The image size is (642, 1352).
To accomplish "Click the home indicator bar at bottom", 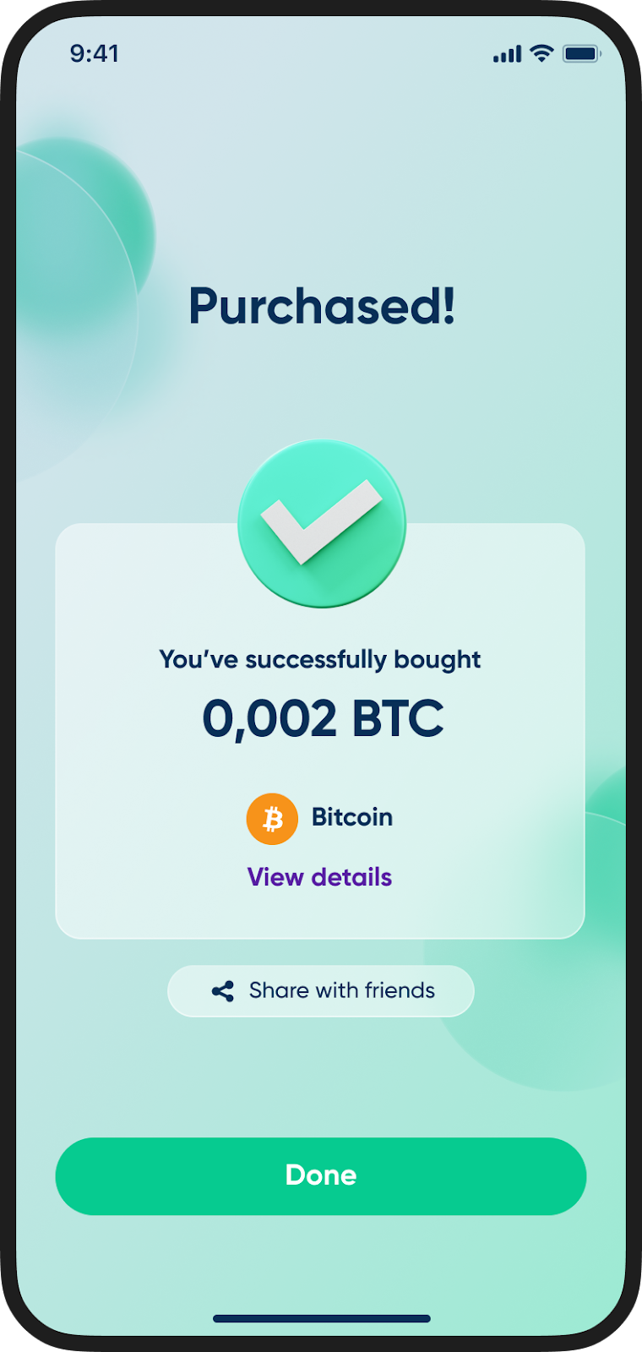I will 322,1318.
